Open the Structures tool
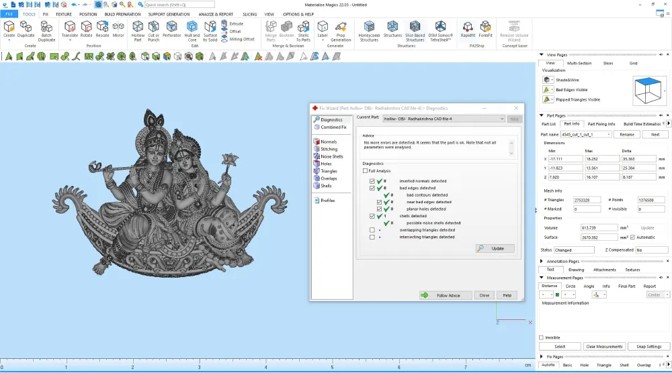This screenshot has width=672, height=373. (x=392, y=30)
